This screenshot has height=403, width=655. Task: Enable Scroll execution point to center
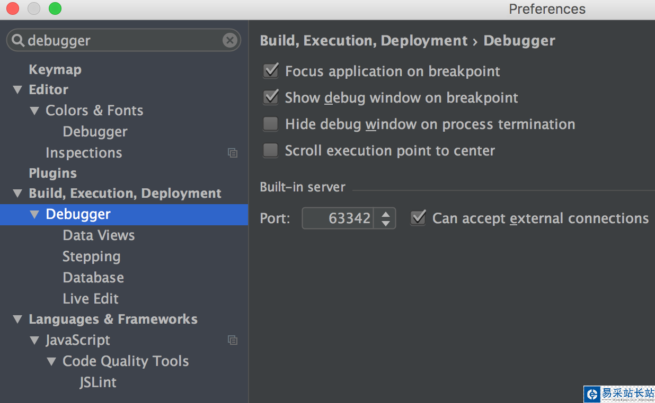coord(271,150)
